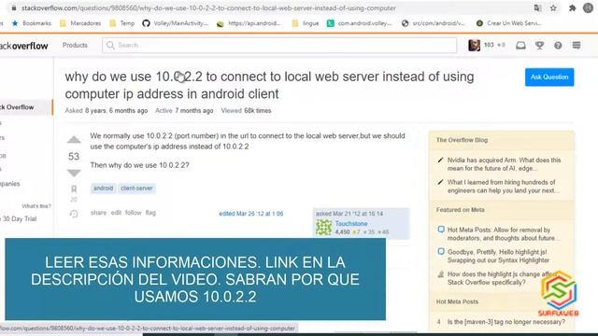This screenshot has width=598, height=336.
Task: Open the Products menu
Action: (x=75, y=45)
